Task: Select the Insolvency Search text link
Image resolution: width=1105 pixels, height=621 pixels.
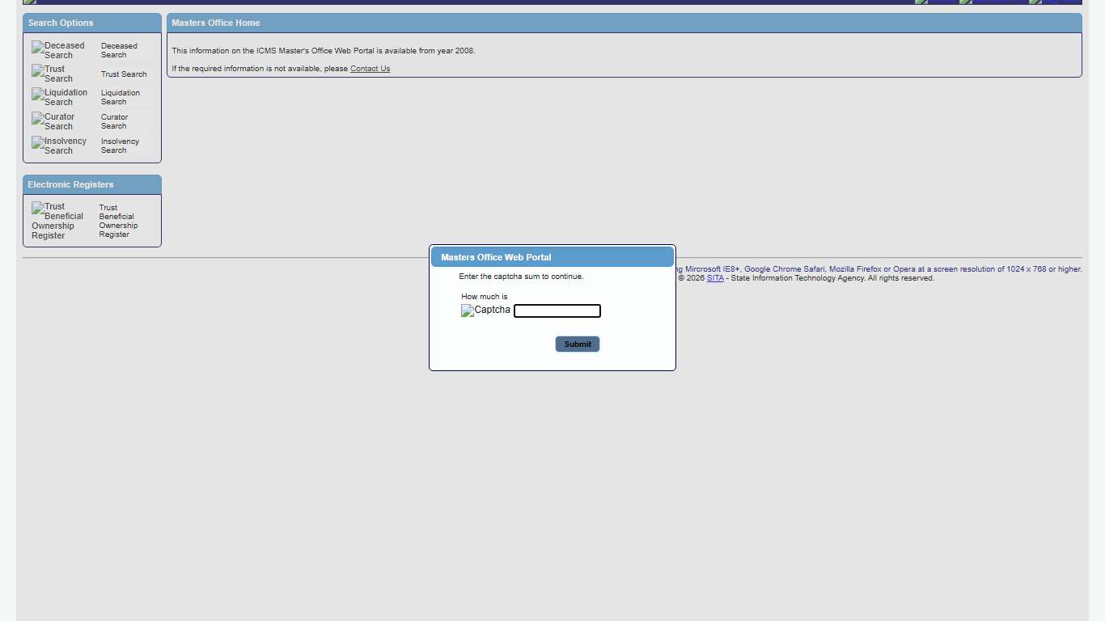Action: pos(120,146)
